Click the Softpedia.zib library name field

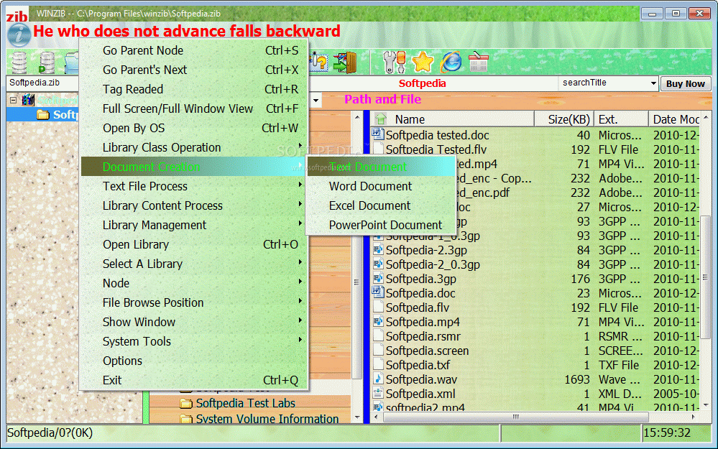[43, 83]
